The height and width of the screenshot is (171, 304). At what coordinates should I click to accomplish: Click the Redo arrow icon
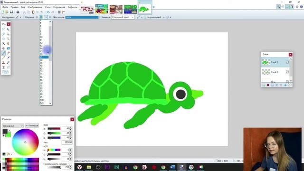pyautogui.click(x=53, y=12)
